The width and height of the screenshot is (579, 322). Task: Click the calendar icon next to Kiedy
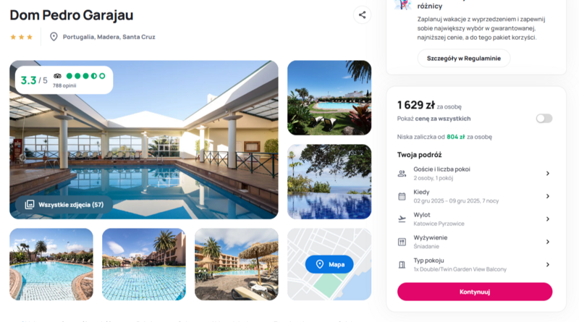[x=402, y=196]
